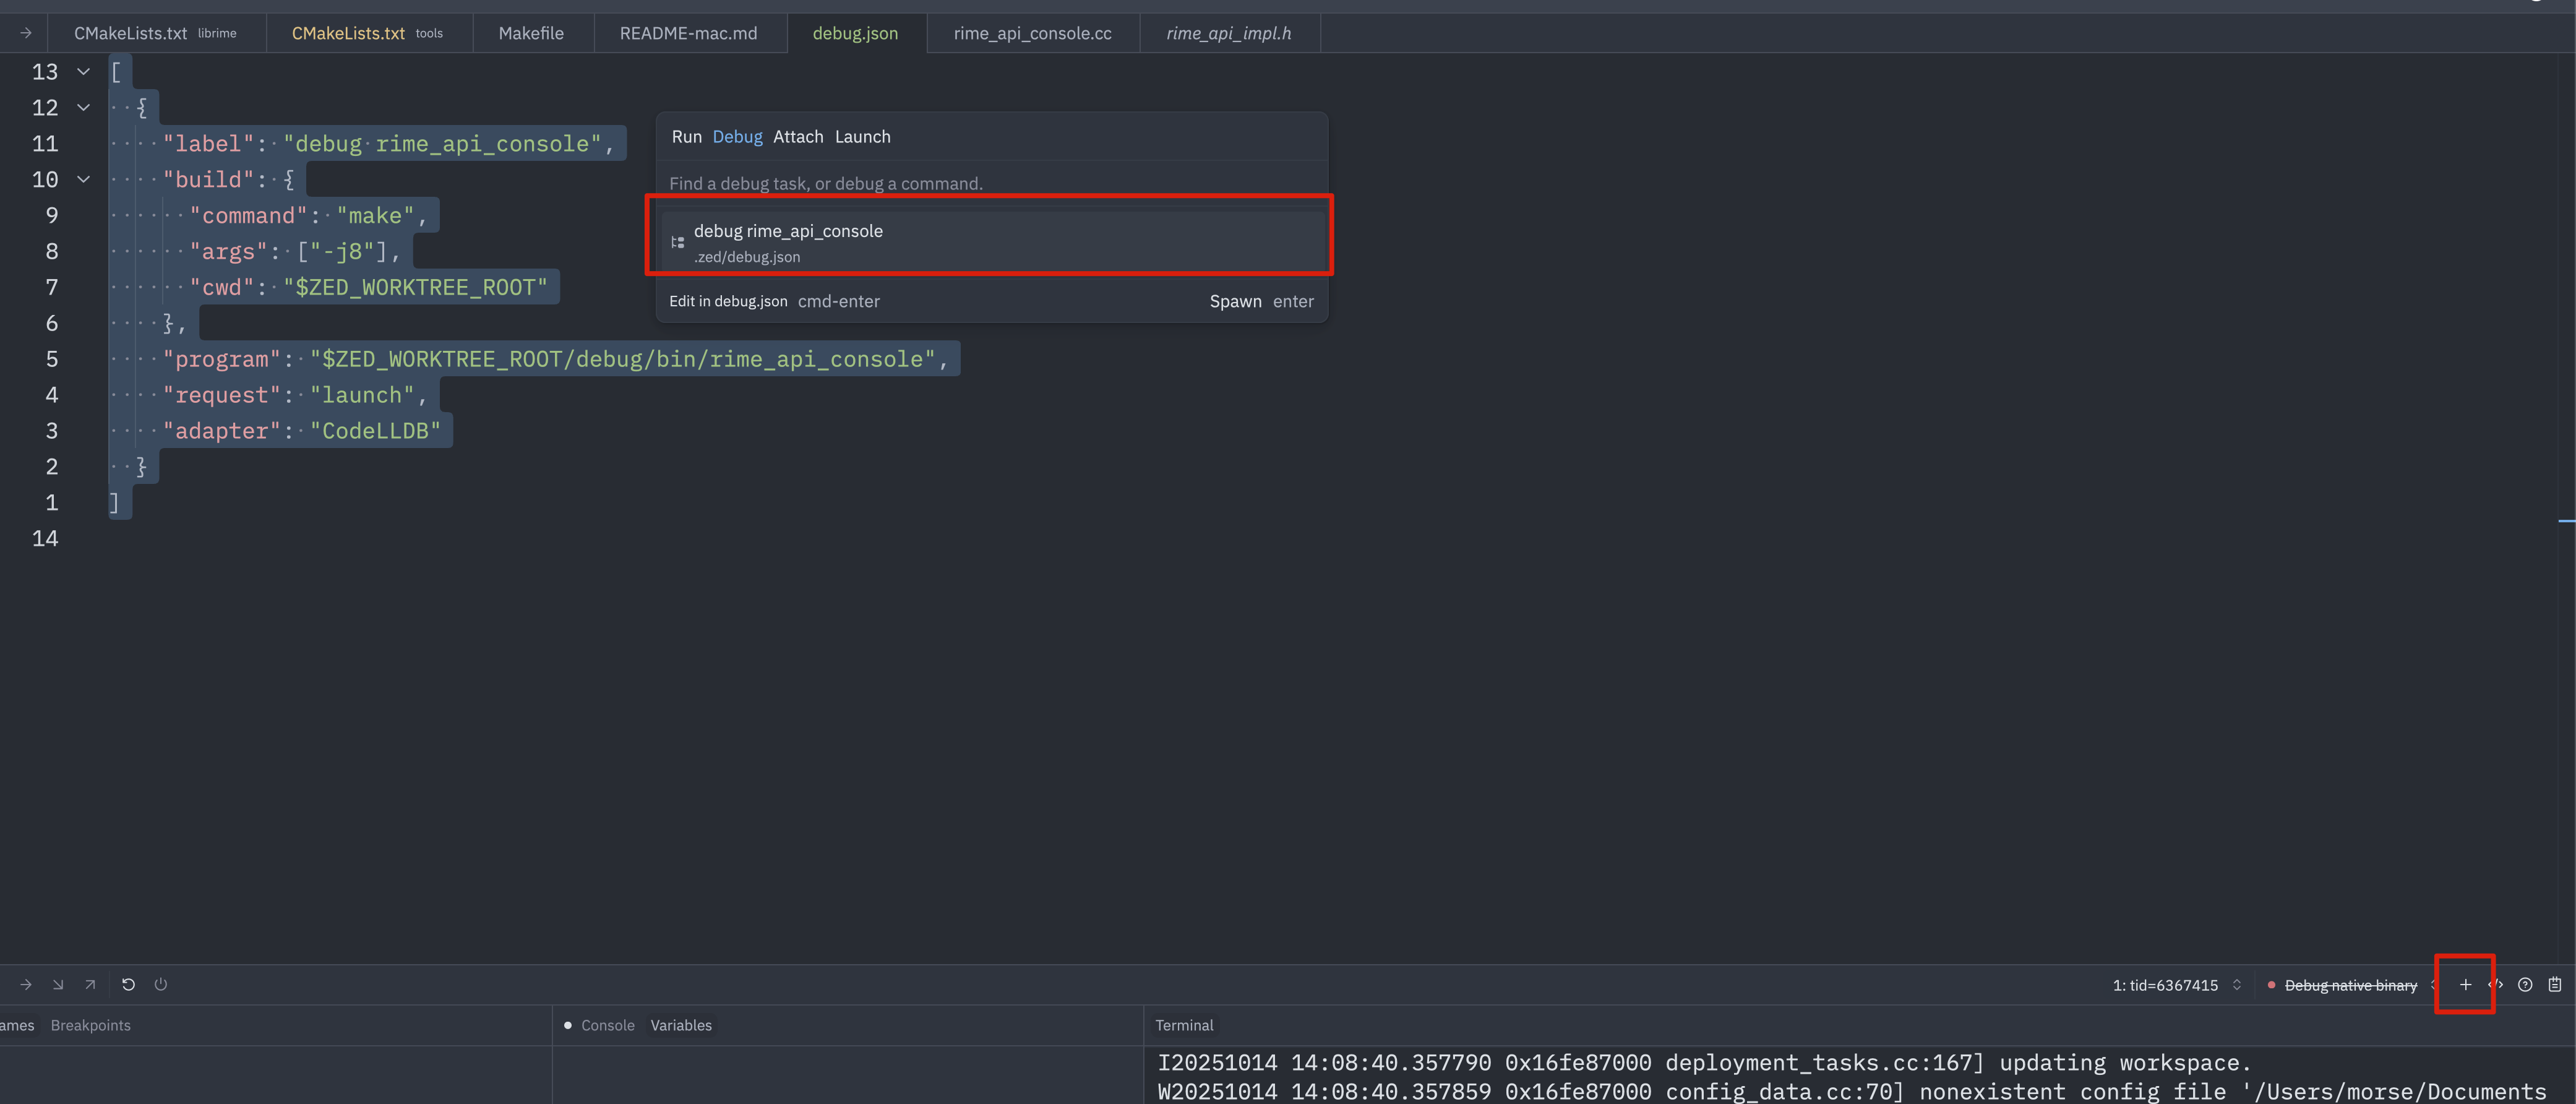Open the debugger help question-mark icon
This screenshot has width=2576, height=1104.
[2525, 985]
